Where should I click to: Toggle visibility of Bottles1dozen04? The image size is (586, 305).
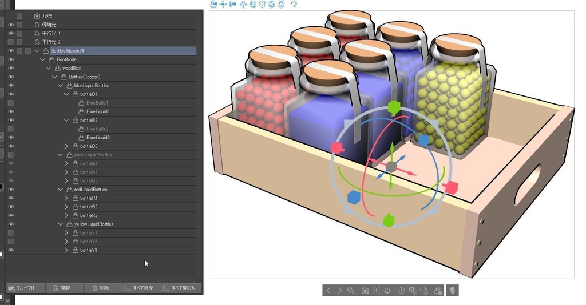coord(11,51)
